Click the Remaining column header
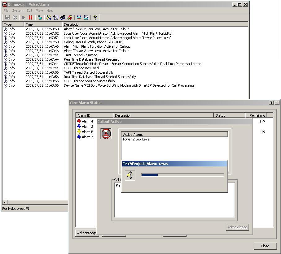 [x=257, y=115]
